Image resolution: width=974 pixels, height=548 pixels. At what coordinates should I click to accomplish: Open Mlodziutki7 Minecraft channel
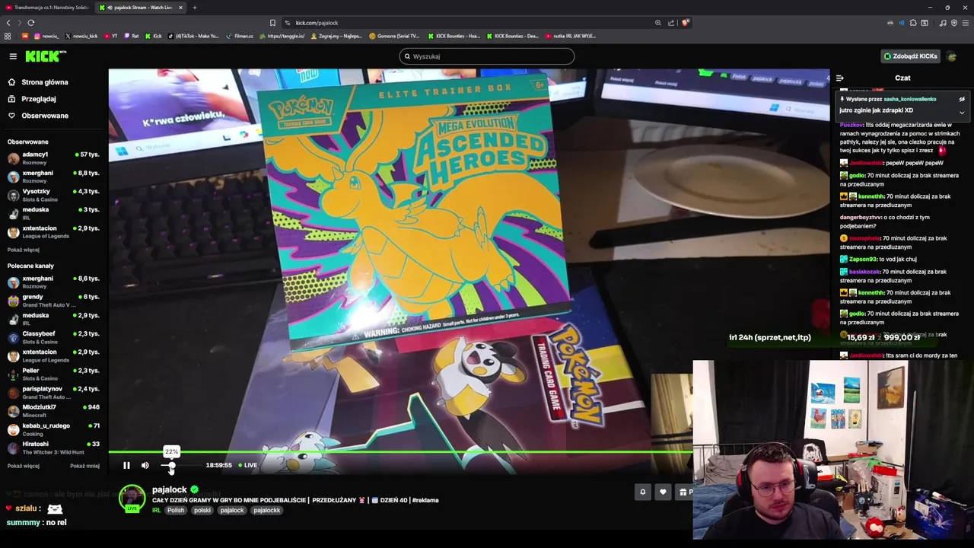click(x=53, y=411)
